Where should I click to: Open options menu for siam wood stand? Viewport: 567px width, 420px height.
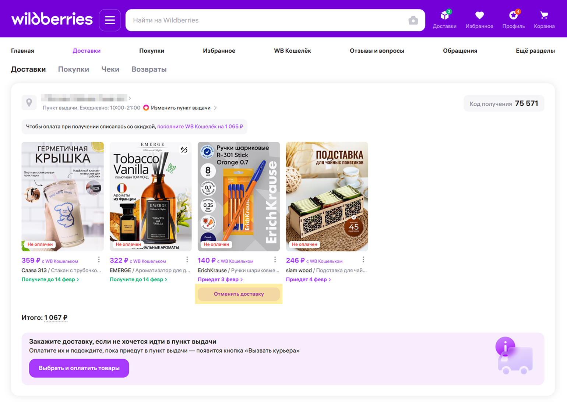click(363, 260)
